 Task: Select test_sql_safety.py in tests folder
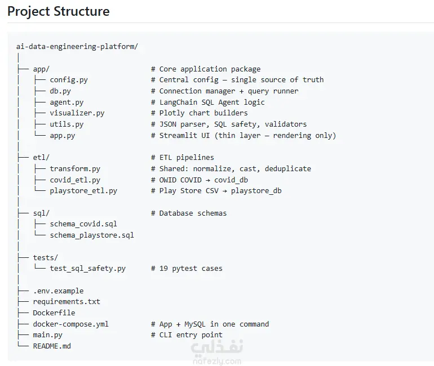pos(87,269)
